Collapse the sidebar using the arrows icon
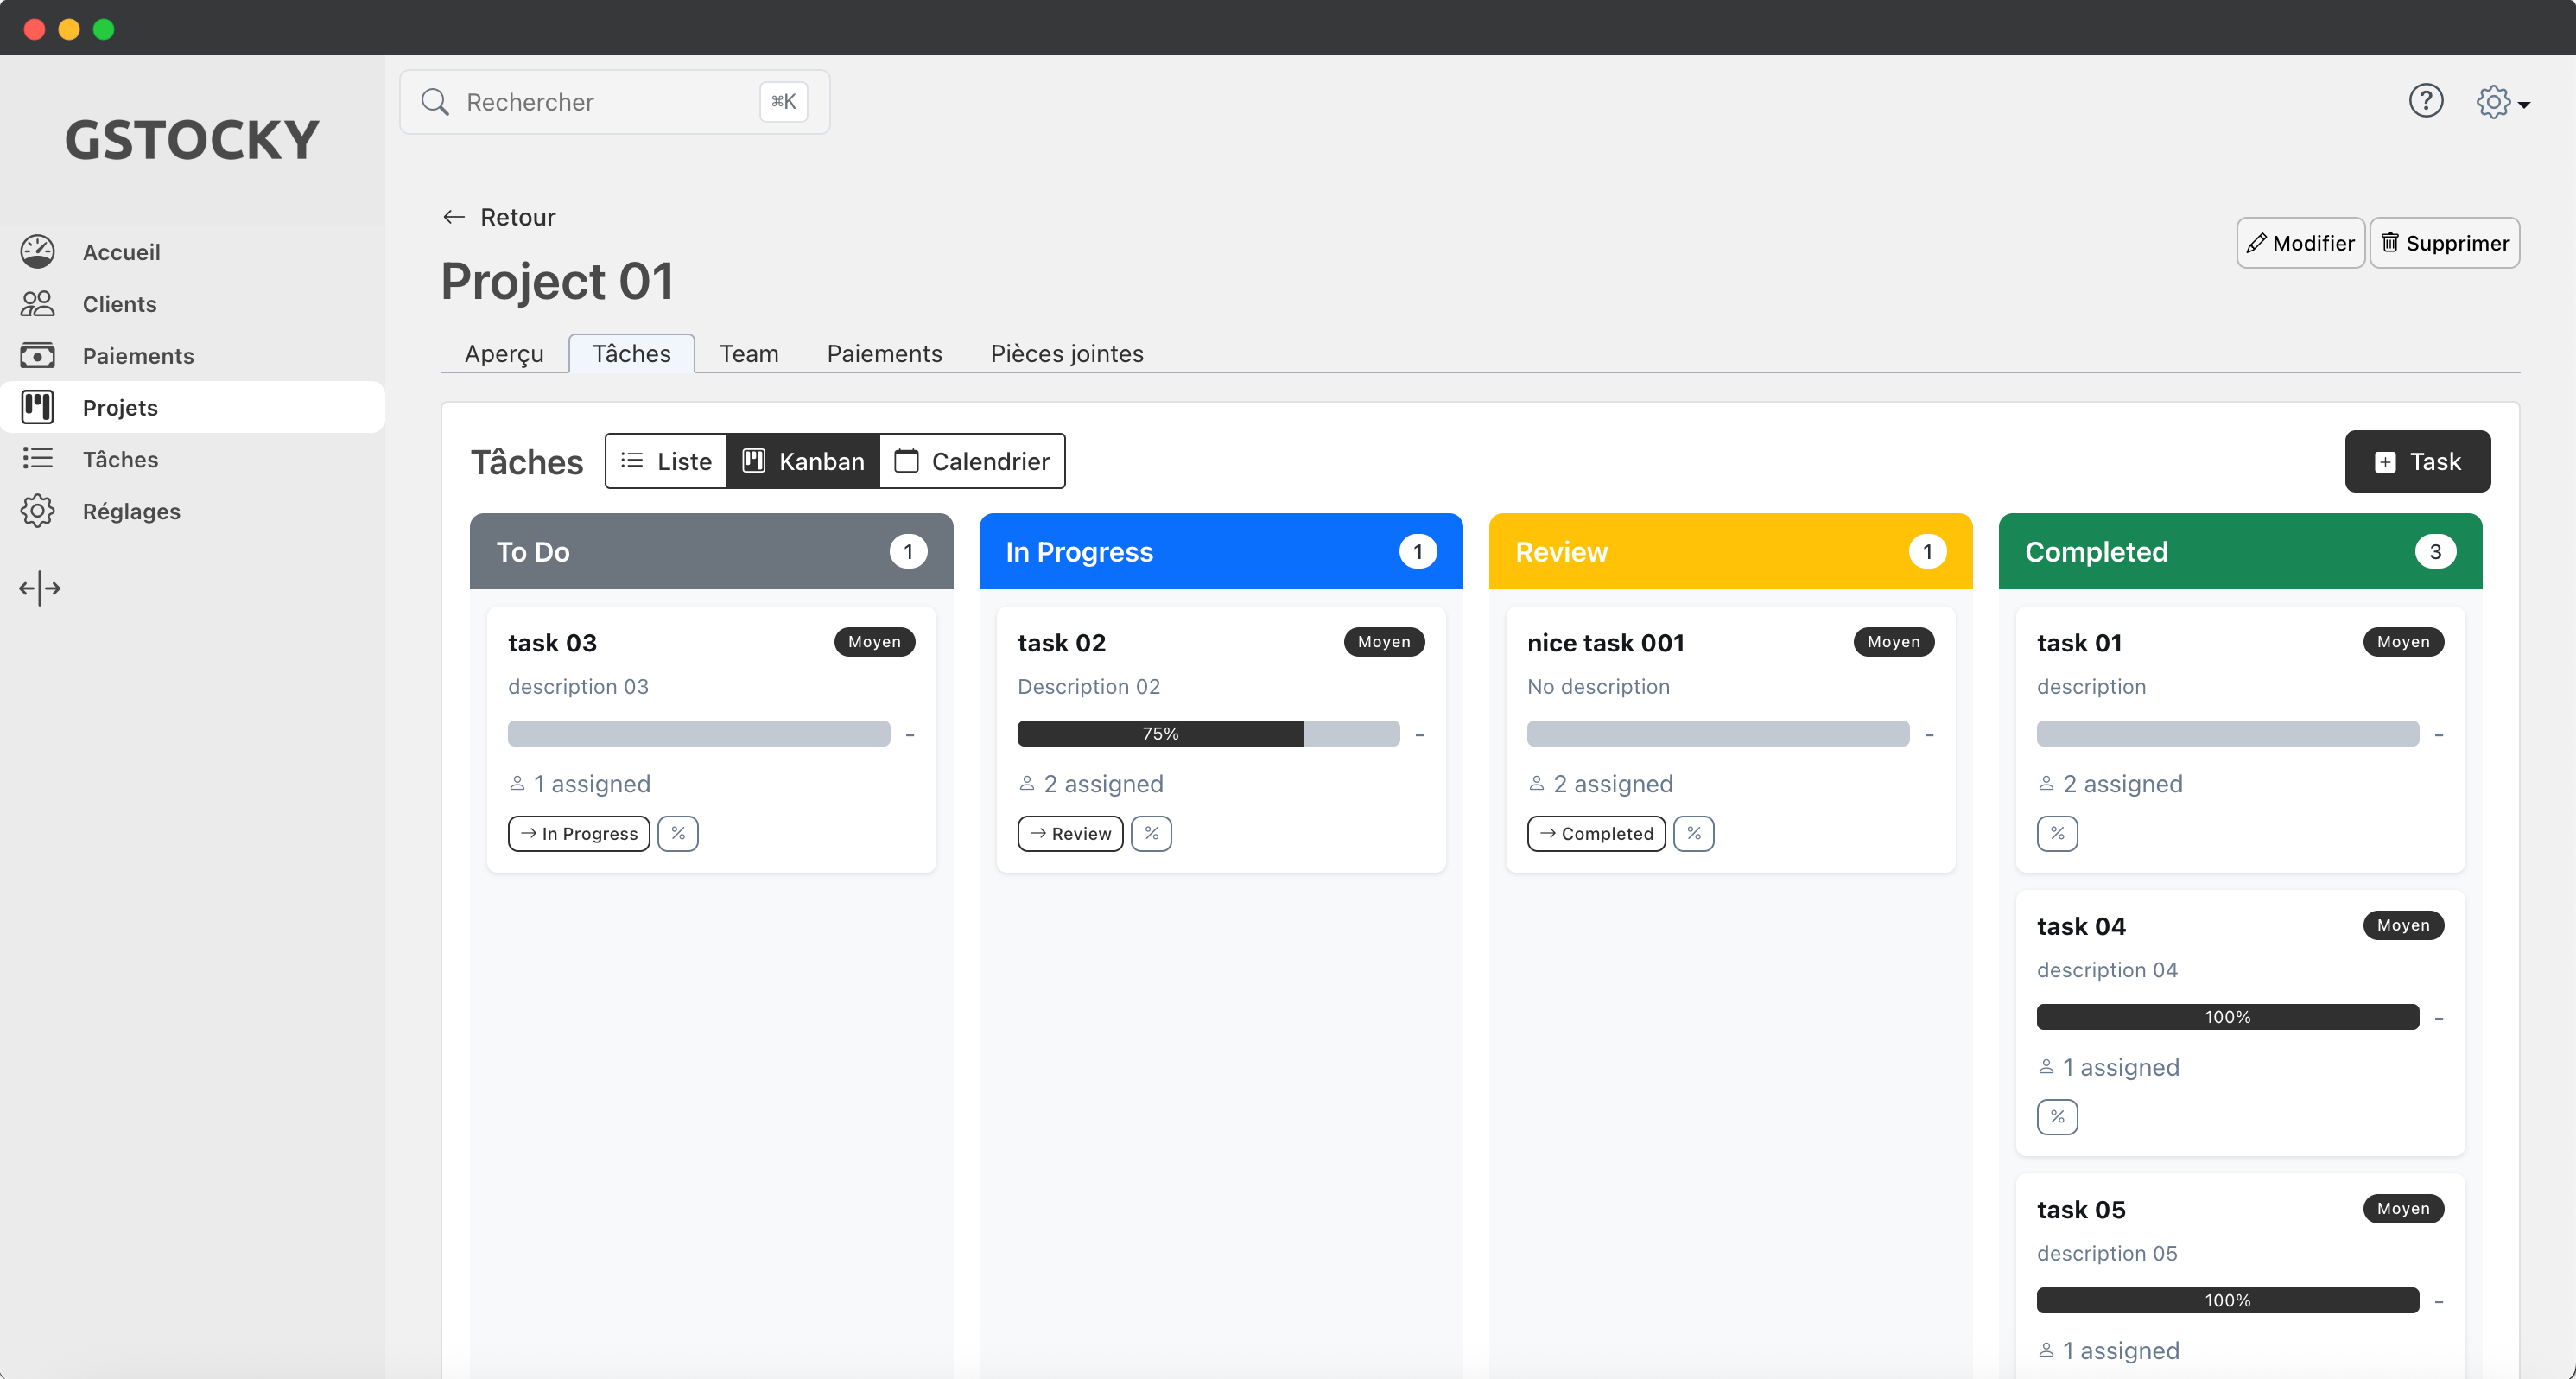Screen dimensions: 2576x1379 [x=39, y=588]
